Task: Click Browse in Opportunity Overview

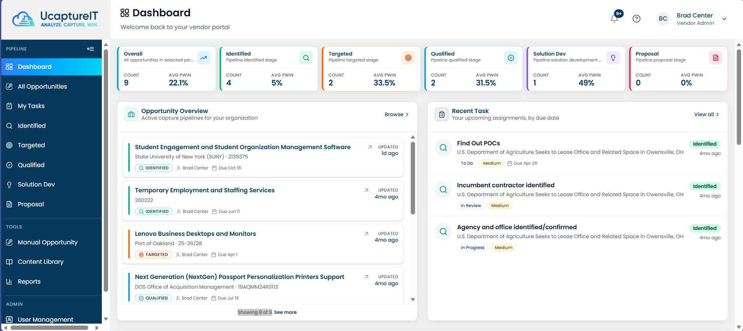Action: 396,114
